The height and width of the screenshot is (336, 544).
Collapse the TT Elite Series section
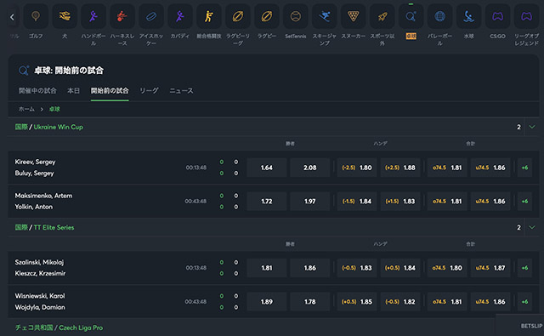[532, 227]
